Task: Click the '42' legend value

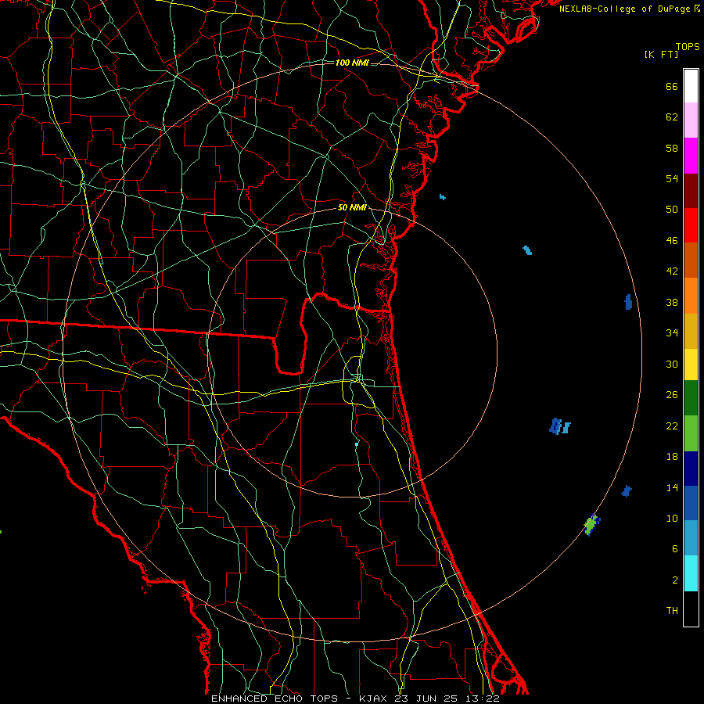Action: pos(672,271)
